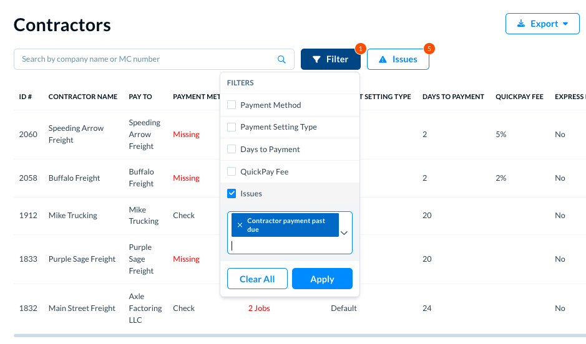This screenshot has height=344, width=586.
Task: Open the Export dropdown caret
Action: [565, 24]
